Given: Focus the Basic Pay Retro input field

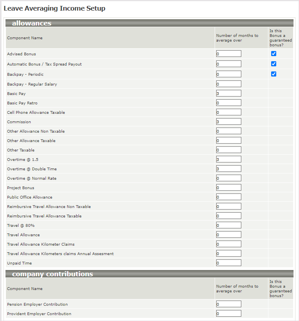Looking at the screenshot, I should [x=228, y=103].
